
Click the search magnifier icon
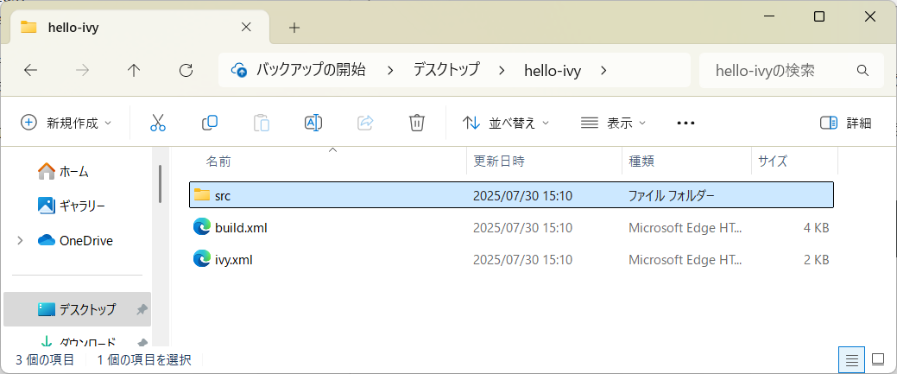(x=862, y=71)
